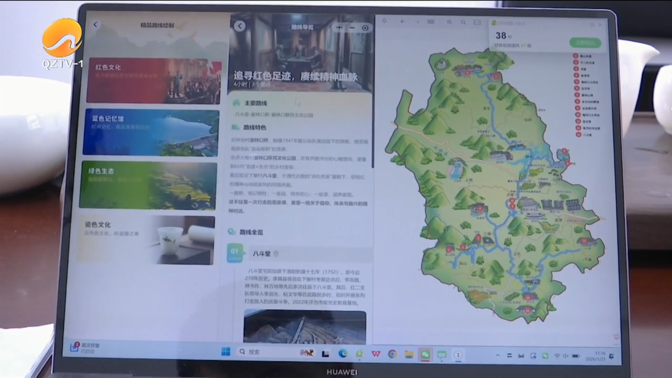Viewport: 672px width, 378px height.
Task: Open the three-dots more menu
Action: 339,27
